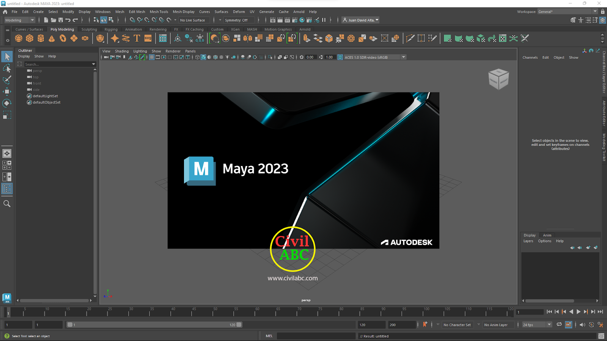Open the ACES 1.0 SDR-video view transform dropdown

(x=375, y=57)
